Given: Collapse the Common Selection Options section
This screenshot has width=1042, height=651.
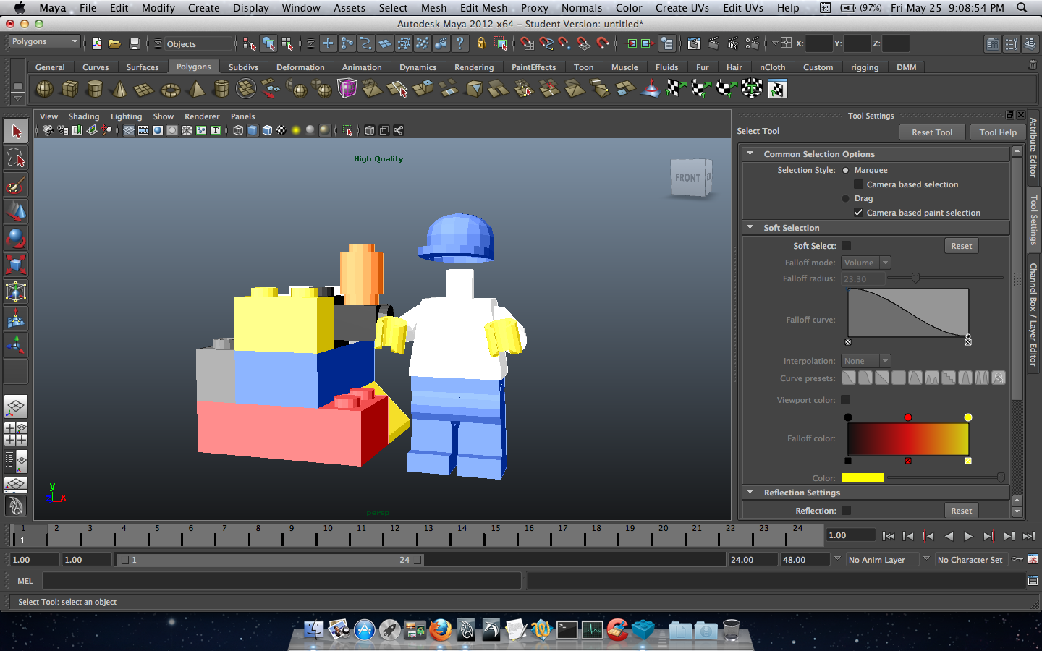Looking at the screenshot, I should click(x=750, y=154).
